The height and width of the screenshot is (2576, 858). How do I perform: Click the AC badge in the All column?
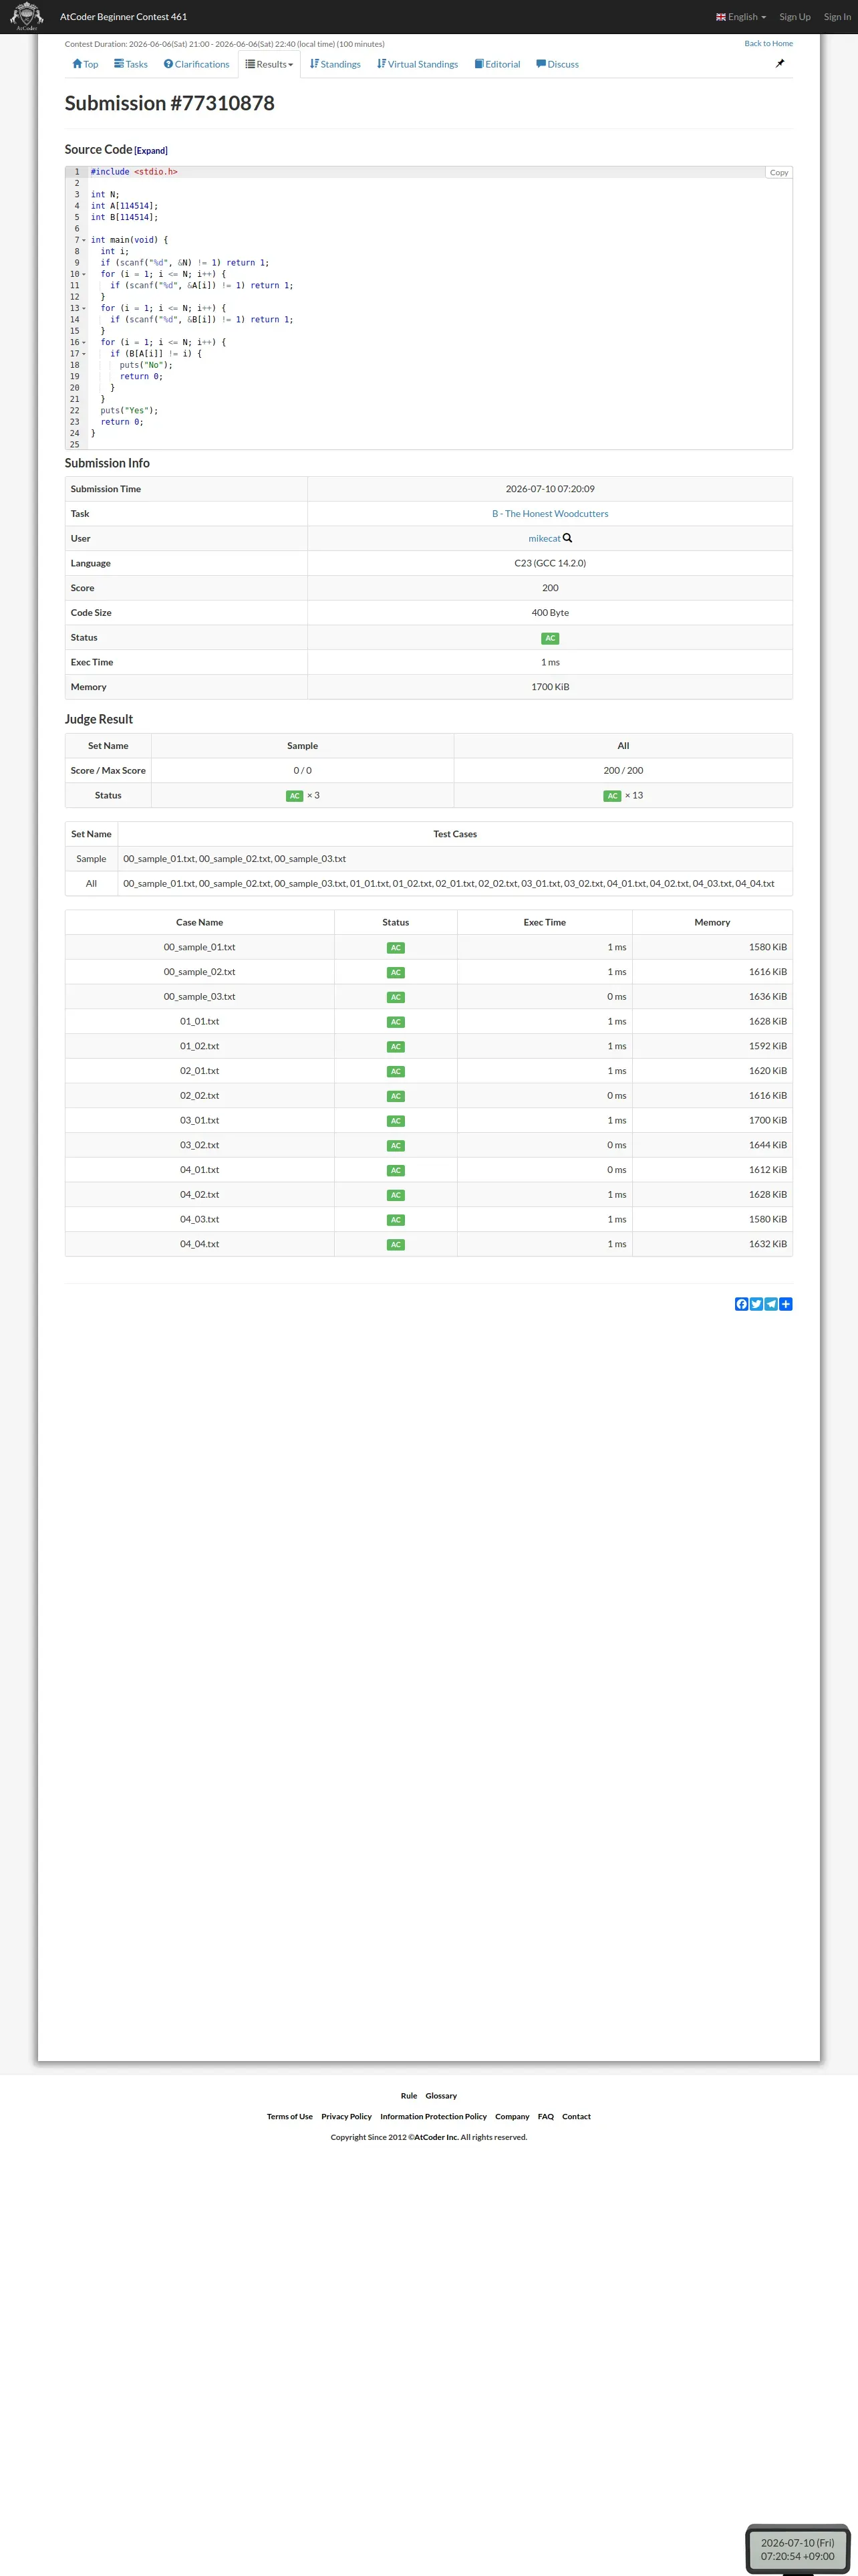(612, 796)
